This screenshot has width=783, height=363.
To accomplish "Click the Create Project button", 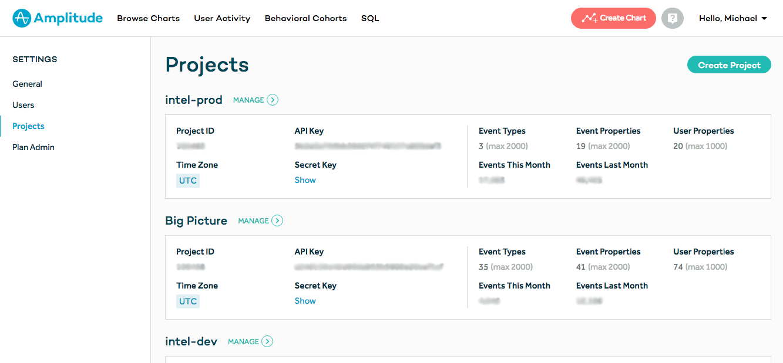I will (729, 65).
